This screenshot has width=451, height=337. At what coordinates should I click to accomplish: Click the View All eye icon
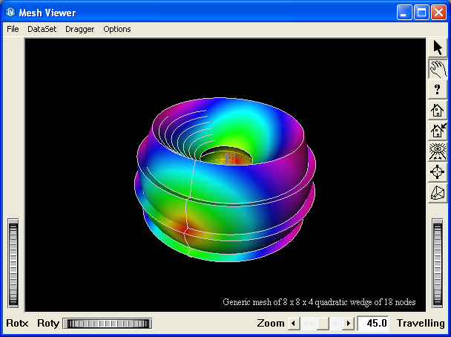438,152
